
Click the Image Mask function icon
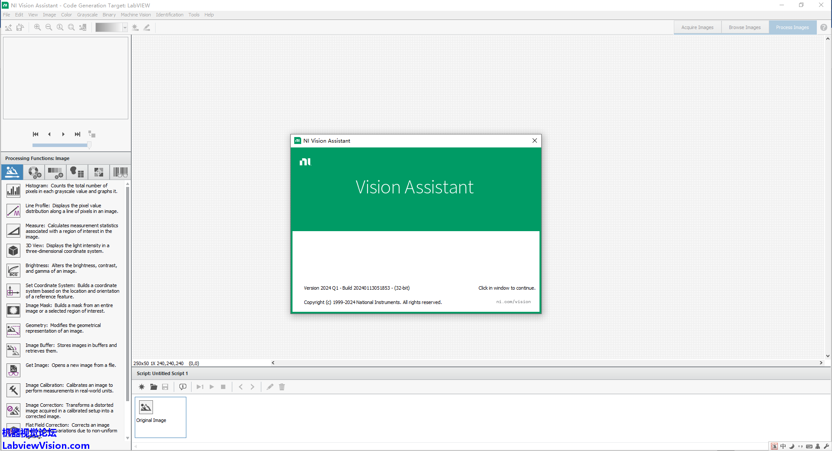coord(13,310)
